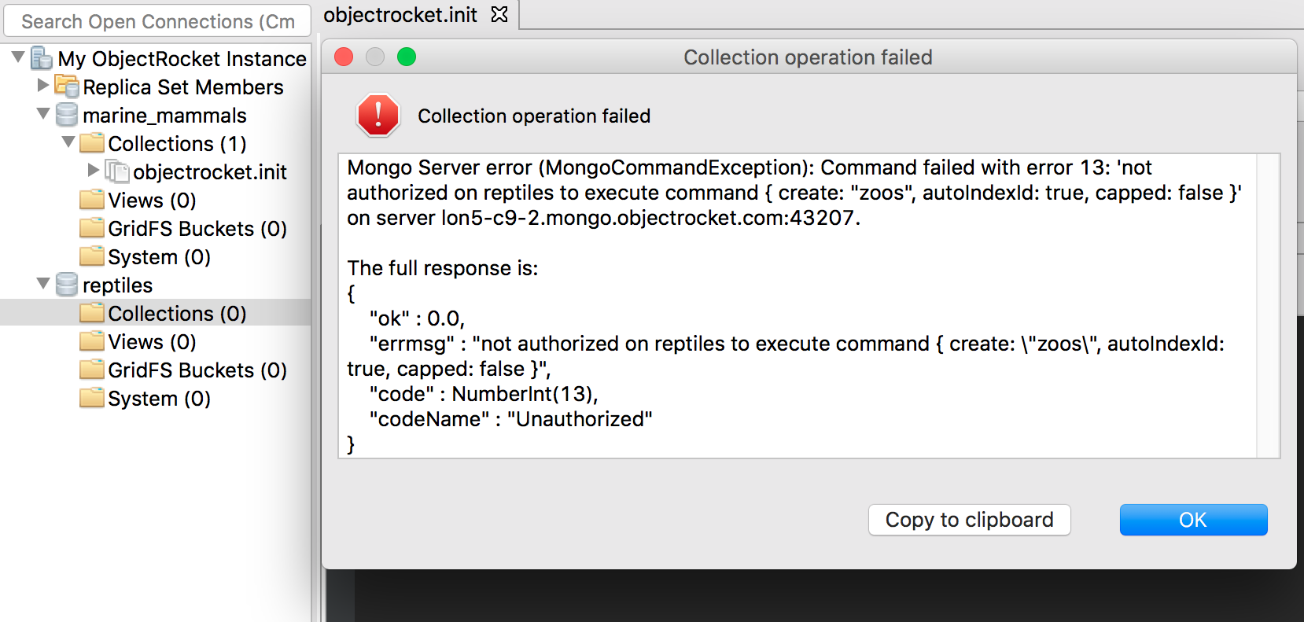
Task: Click the red error icon in the dialog
Action: pyautogui.click(x=378, y=115)
